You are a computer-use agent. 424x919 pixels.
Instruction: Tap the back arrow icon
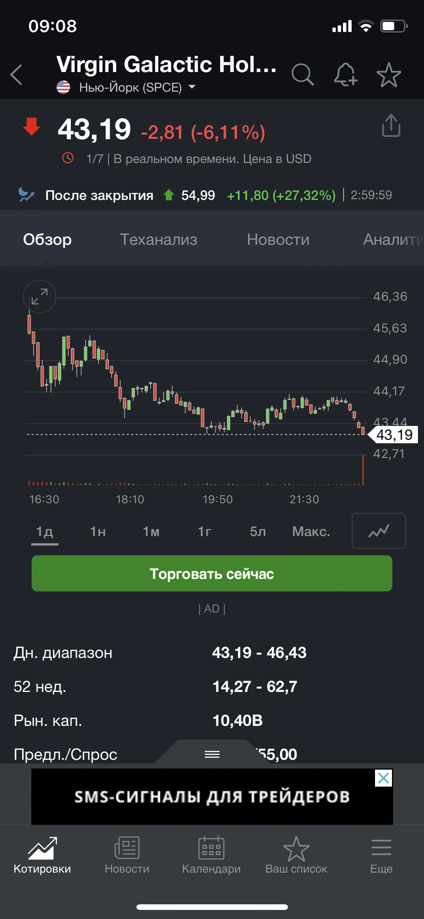16,74
